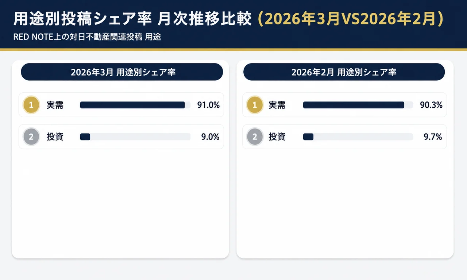Click the yellow 2026年3月VS2026年2月 title text
Image resolution: width=467 pixels, height=280 pixels.
click(x=350, y=19)
